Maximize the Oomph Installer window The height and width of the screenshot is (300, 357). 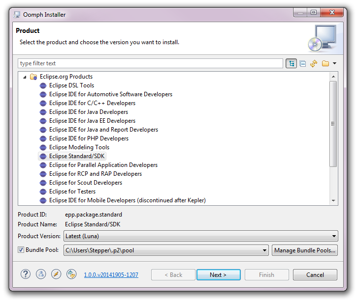[x=314, y=12]
